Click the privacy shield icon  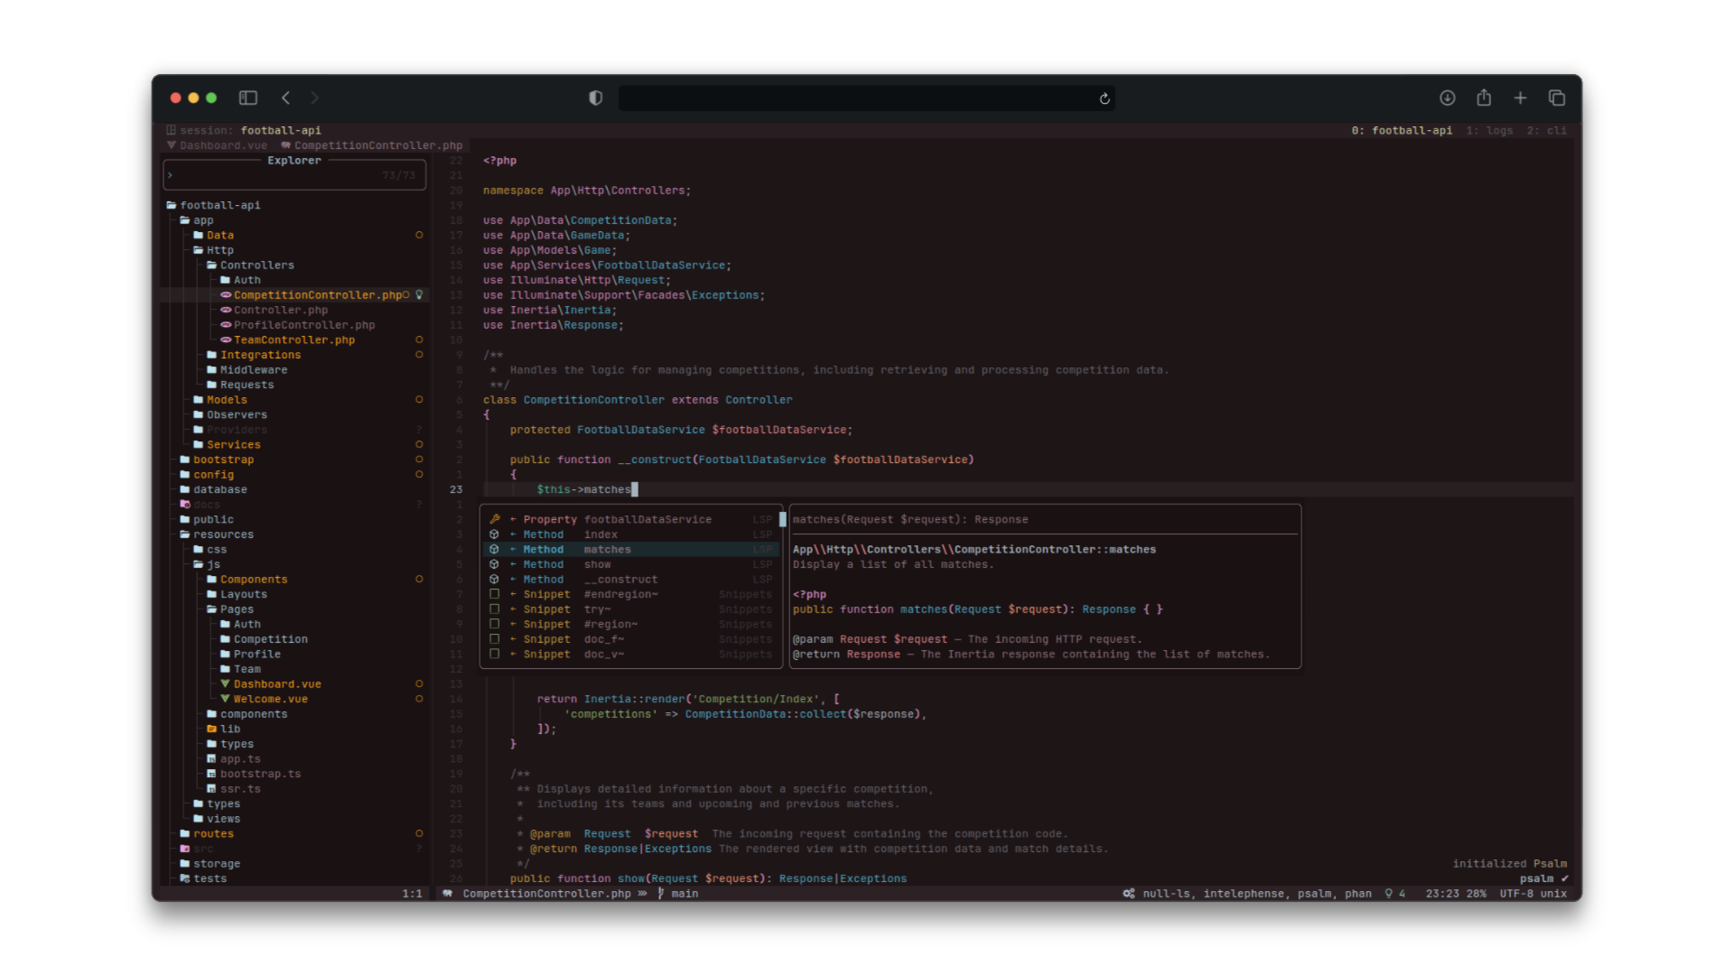(x=595, y=98)
